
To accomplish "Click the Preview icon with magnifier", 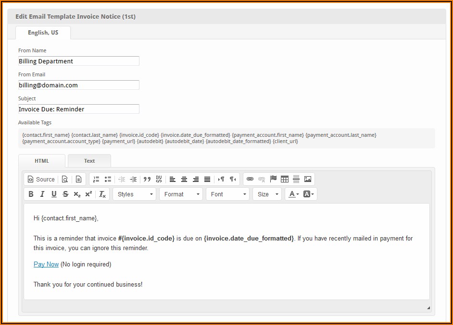I will pos(65,180).
